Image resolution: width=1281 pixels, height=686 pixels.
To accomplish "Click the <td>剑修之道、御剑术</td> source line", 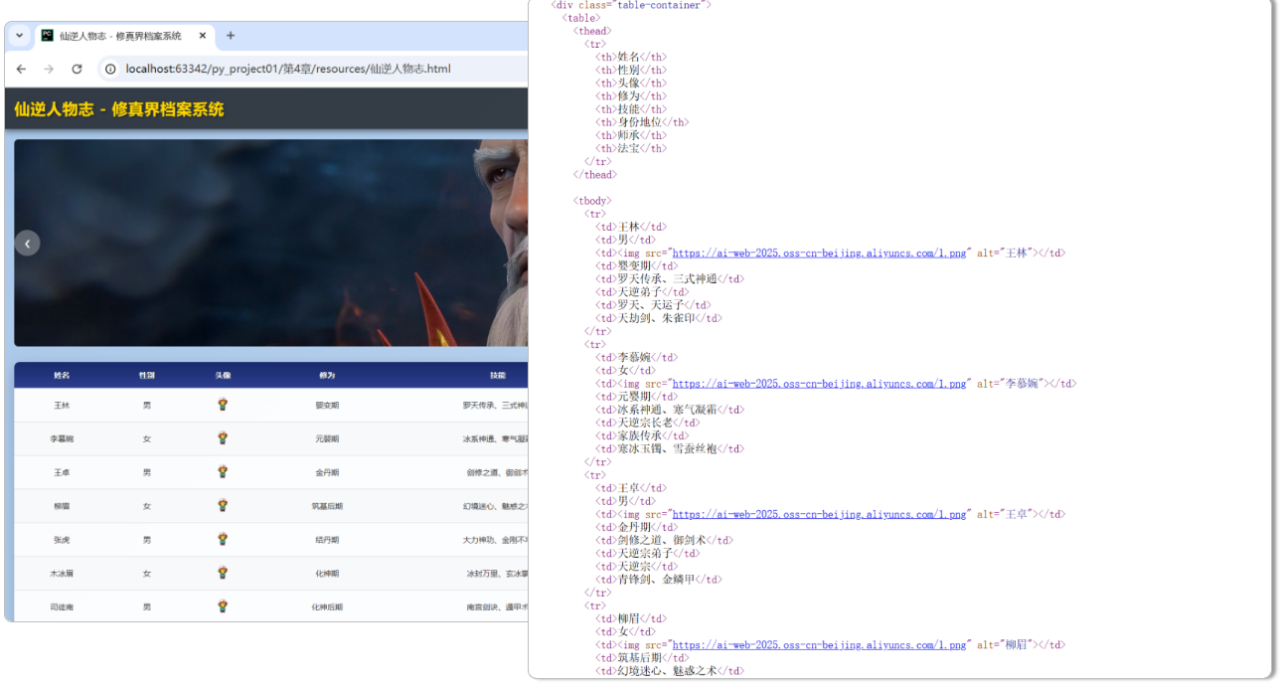I will [x=664, y=541].
